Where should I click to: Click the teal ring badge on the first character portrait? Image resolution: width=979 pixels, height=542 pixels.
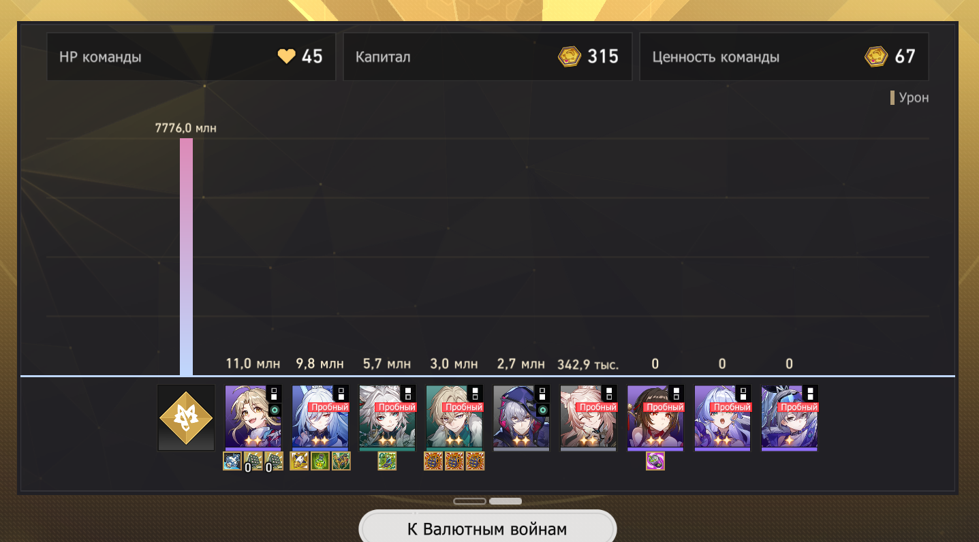coord(275,410)
